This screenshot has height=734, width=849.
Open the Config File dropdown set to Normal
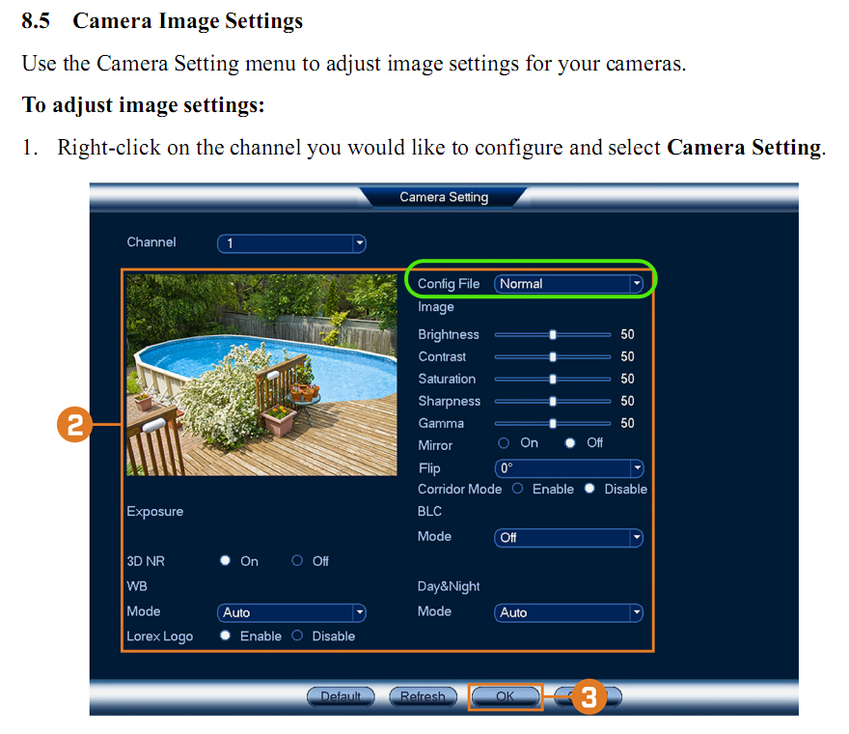pyautogui.click(x=568, y=284)
